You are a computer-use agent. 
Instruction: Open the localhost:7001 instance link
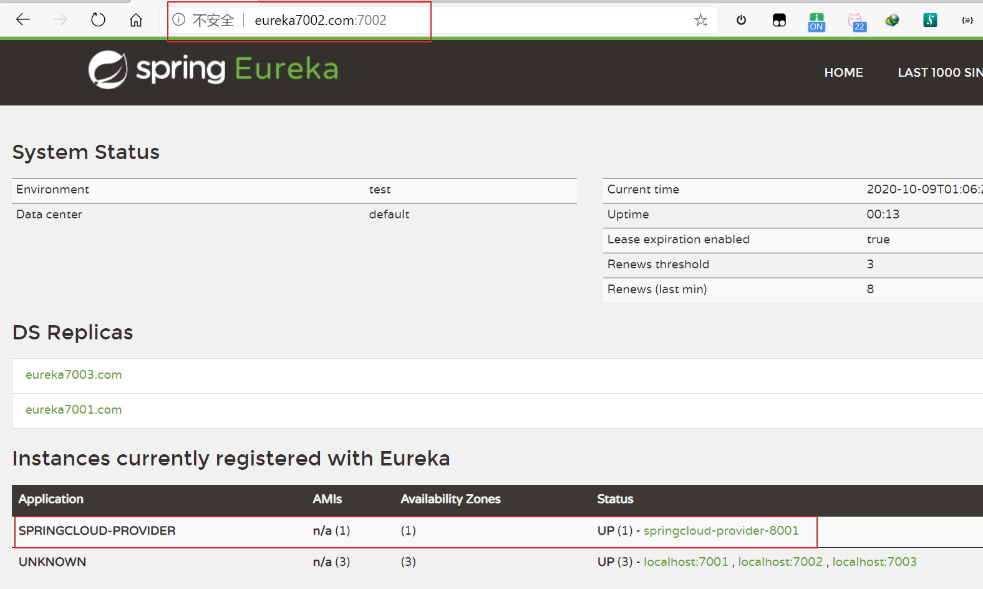(686, 562)
